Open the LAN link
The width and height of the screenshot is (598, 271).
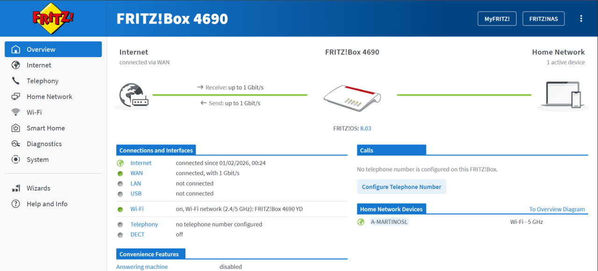(x=135, y=183)
